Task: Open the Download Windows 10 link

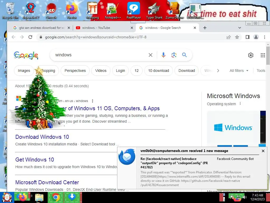Action: point(42,137)
